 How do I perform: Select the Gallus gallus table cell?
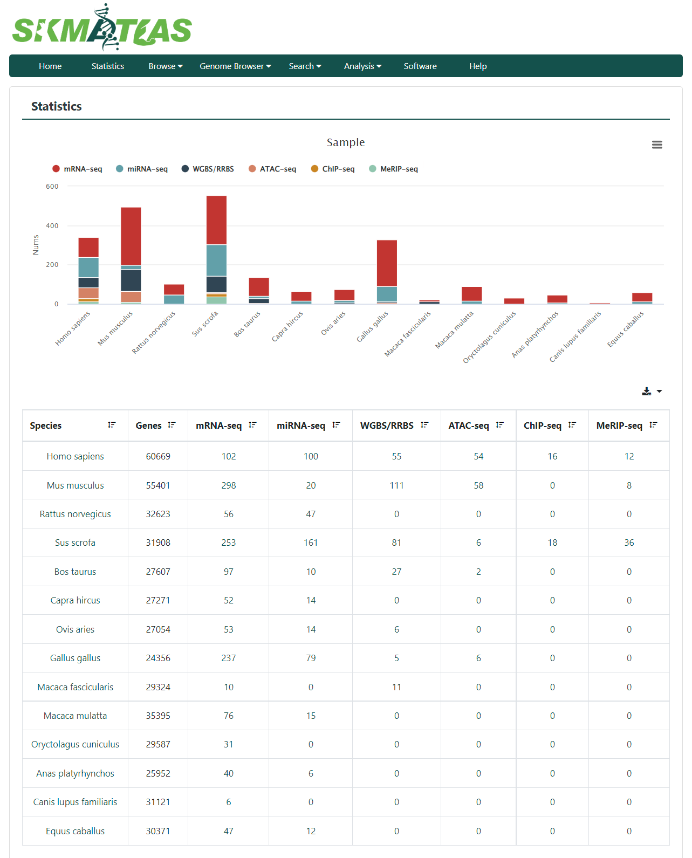[x=75, y=658]
